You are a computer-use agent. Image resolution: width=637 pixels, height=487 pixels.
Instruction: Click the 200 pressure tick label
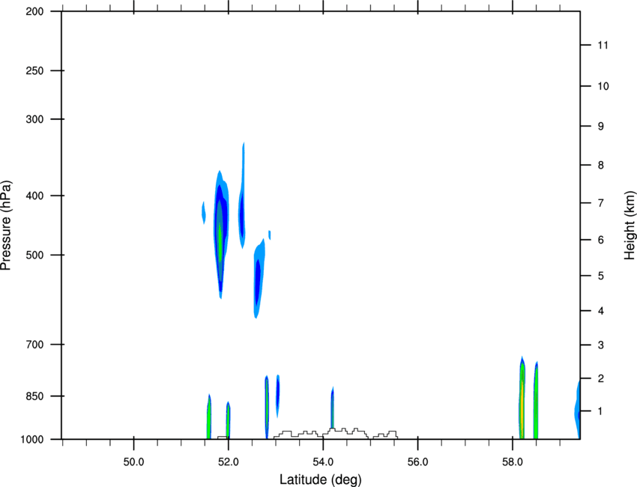(34, 11)
